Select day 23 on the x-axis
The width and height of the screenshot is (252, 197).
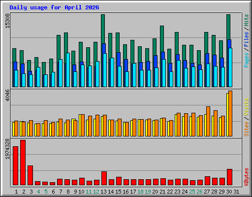177,192
